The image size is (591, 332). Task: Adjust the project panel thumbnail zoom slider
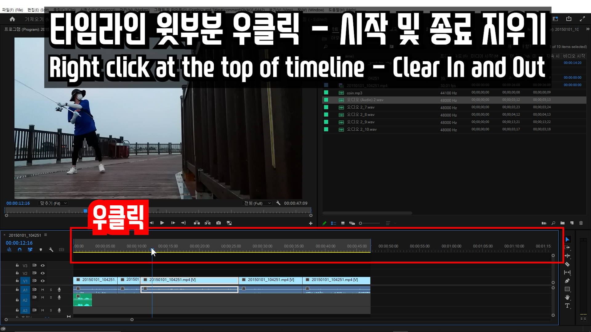click(x=361, y=223)
